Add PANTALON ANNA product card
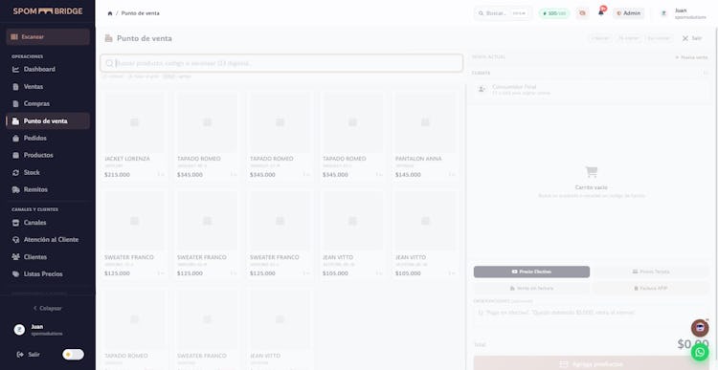This screenshot has width=718, height=370. 425,136
